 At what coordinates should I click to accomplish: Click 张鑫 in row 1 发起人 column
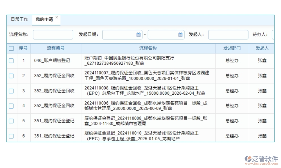tap(262, 61)
